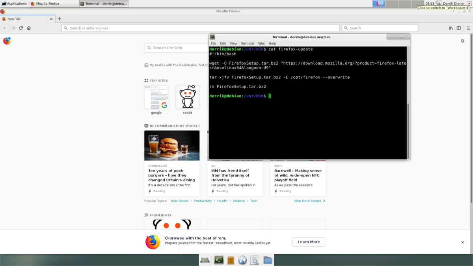Open the Tabs menu in terminal
The width and height of the screenshot is (473, 266).
(x=261, y=43)
